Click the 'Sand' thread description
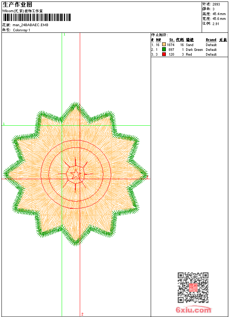The image size is (229, 317). click(189, 45)
